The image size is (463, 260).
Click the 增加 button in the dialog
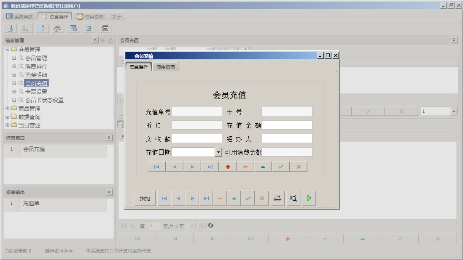(x=144, y=198)
